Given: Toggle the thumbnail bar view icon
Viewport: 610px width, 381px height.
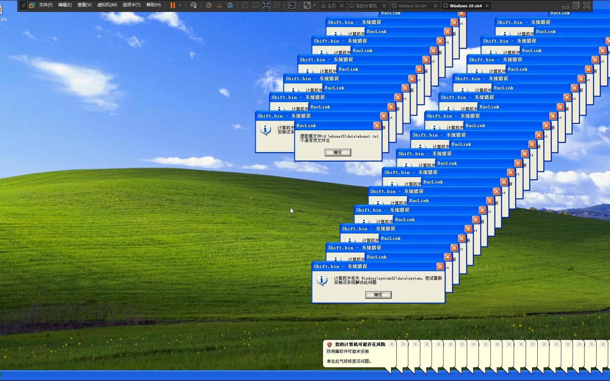Looking at the screenshot, I should [256, 5].
